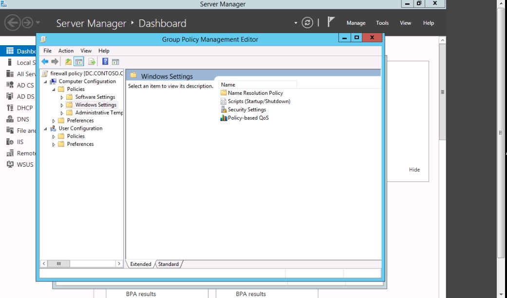Click the DNS sidebar icon
The image size is (507, 298).
point(10,119)
